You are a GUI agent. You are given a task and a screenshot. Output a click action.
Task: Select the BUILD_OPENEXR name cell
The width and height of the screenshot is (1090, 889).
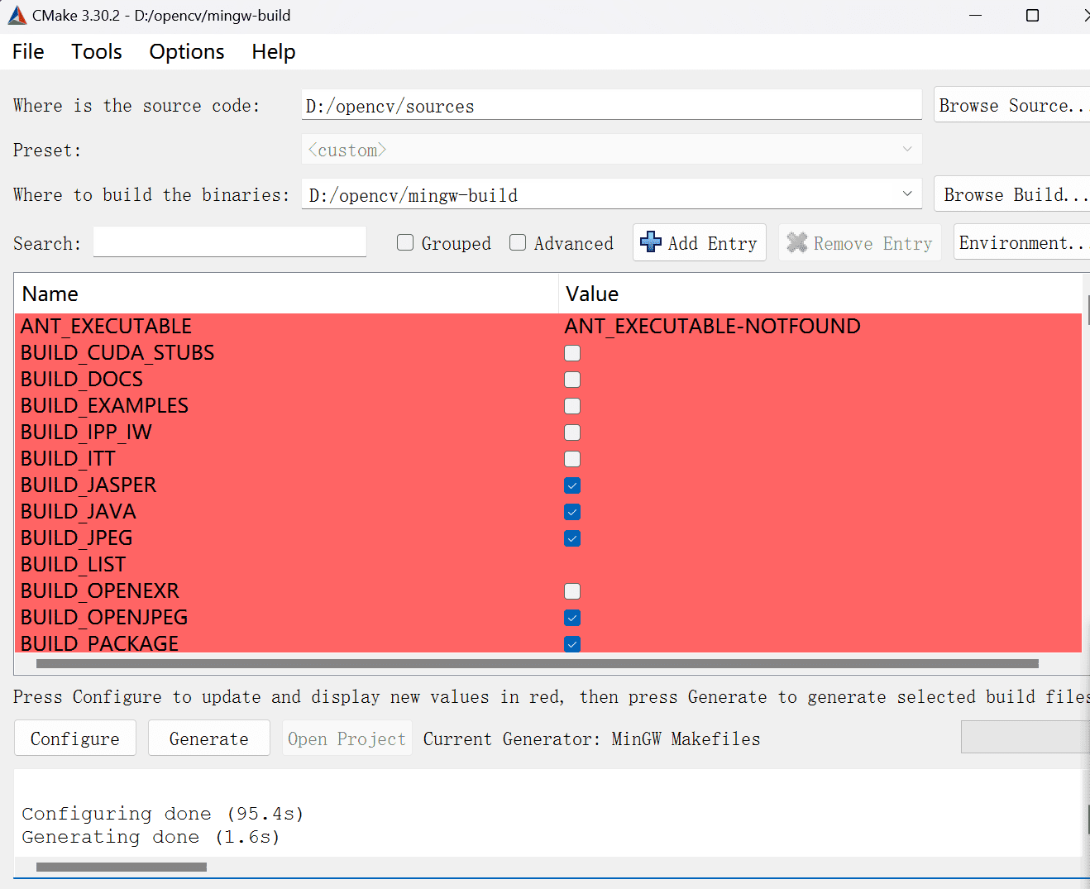pyautogui.click(x=100, y=591)
